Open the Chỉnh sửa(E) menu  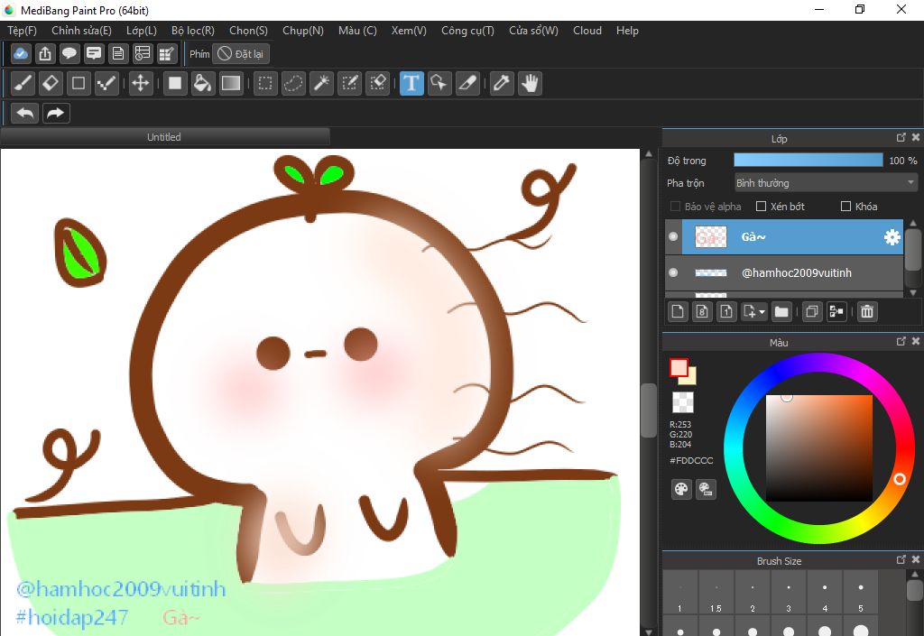pos(81,31)
